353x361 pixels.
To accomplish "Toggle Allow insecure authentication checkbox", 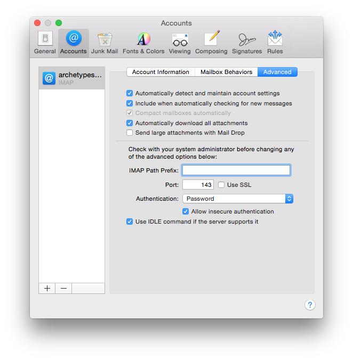I will click(186, 211).
